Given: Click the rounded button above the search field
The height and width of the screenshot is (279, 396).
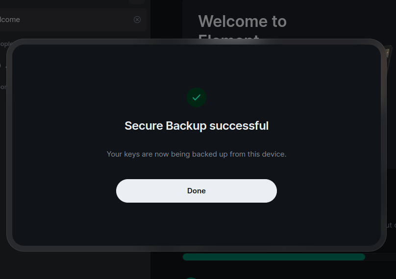Looking at the screenshot, I should pos(137,2).
